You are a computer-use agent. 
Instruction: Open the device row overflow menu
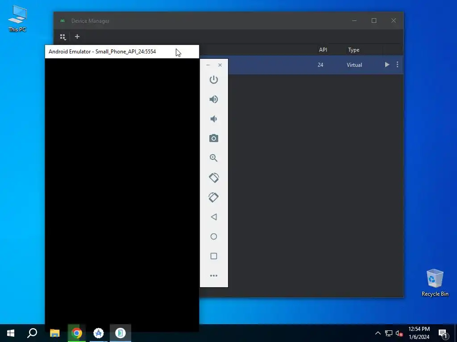[397, 65]
